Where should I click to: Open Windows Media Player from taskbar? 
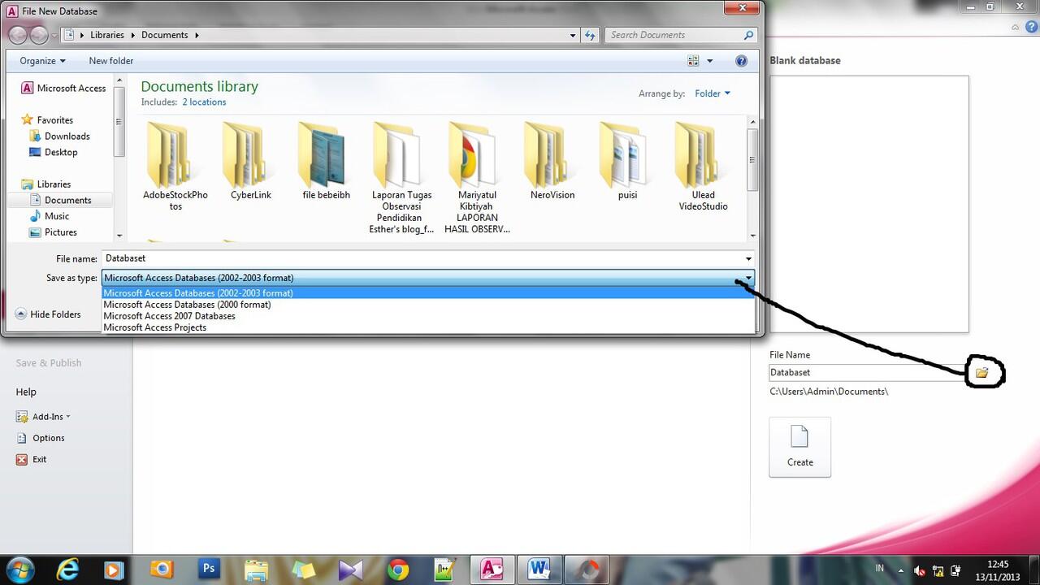[115, 570]
